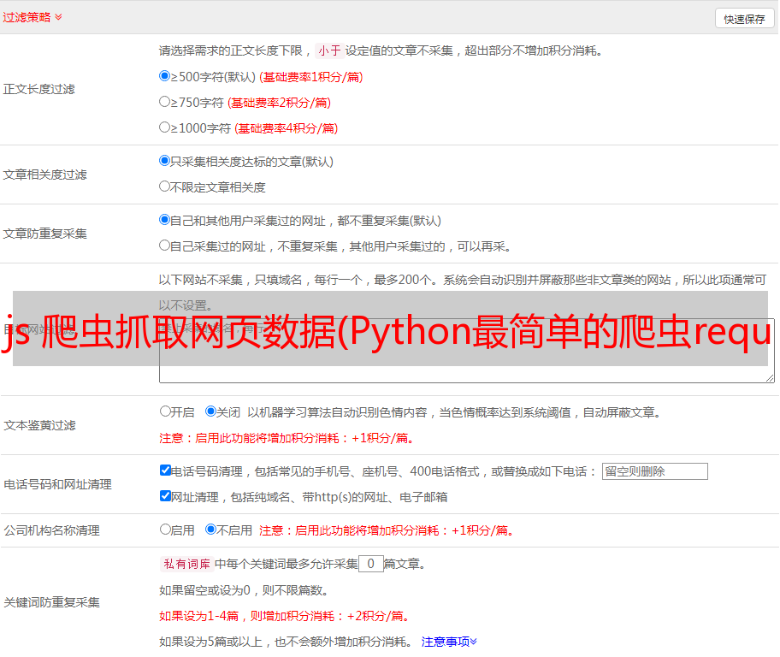The width and height of the screenshot is (780, 657).
Task: Expand the 注意事项 link
Action: coord(449,642)
